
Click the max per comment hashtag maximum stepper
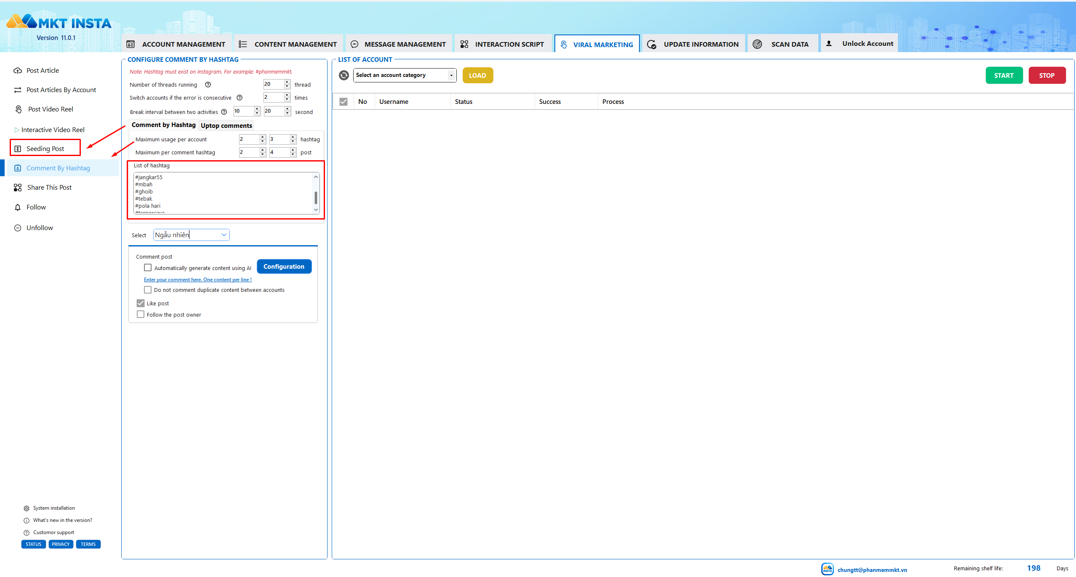(293, 152)
